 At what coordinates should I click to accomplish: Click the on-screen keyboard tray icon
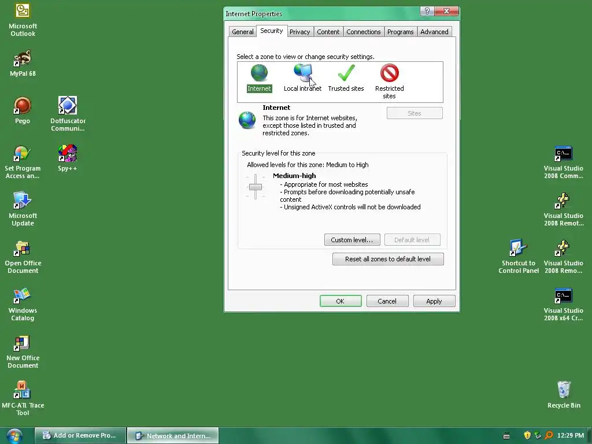coord(506,436)
